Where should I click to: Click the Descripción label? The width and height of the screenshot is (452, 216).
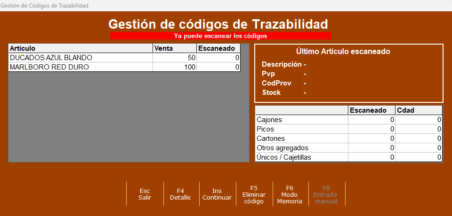282,64
